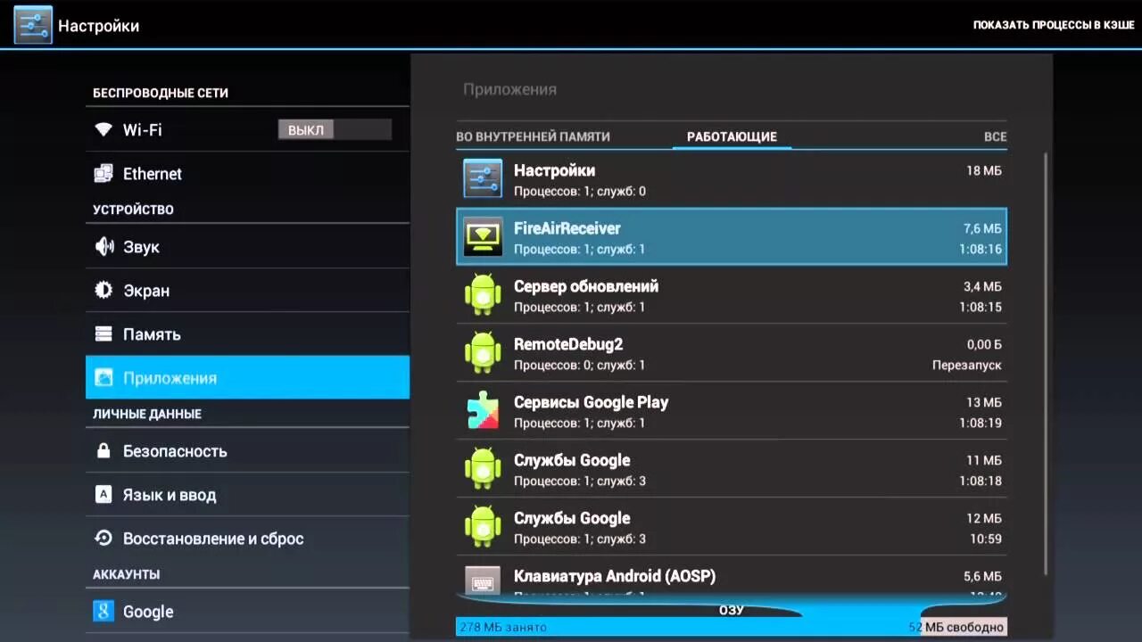Click the Звук speaker icon

(103, 247)
